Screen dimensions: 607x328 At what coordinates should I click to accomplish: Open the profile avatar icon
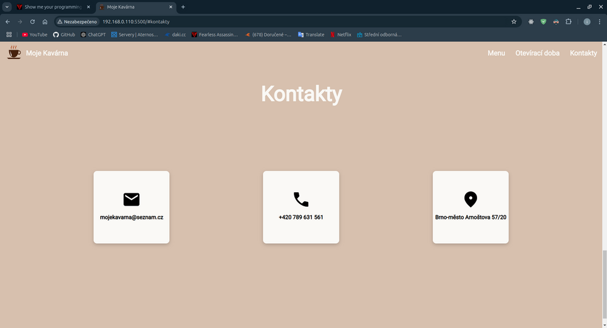tap(587, 22)
